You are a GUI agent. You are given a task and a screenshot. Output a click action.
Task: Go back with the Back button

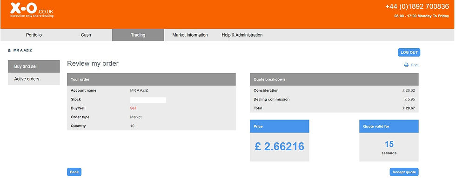[x=74, y=172]
